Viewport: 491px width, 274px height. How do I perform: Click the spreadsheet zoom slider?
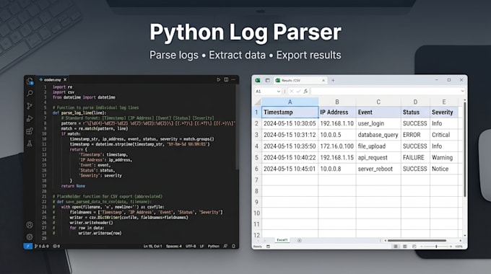click(x=436, y=247)
